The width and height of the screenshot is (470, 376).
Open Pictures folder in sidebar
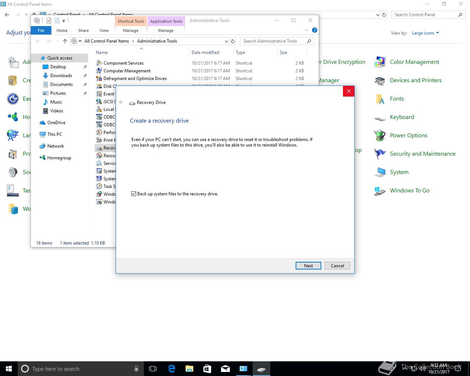pos(58,93)
